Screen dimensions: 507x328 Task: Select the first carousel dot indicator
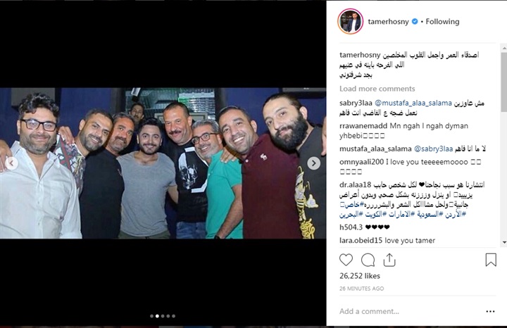coord(151,316)
